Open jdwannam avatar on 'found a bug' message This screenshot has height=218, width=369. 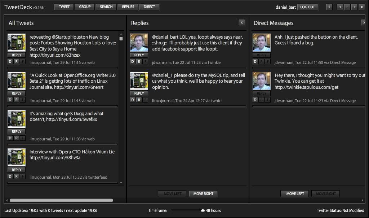262,43
